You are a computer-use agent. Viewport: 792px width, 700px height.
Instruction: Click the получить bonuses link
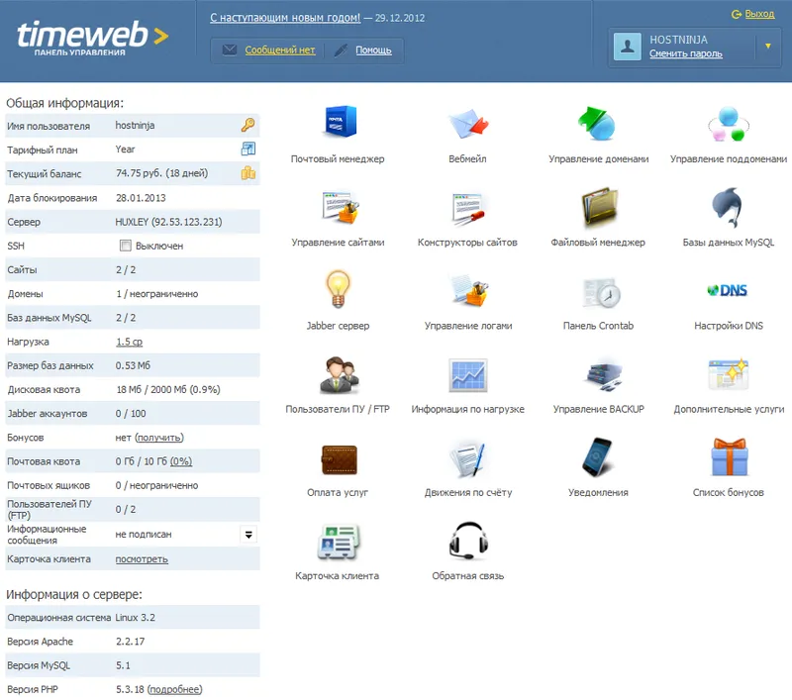click(x=159, y=438)
